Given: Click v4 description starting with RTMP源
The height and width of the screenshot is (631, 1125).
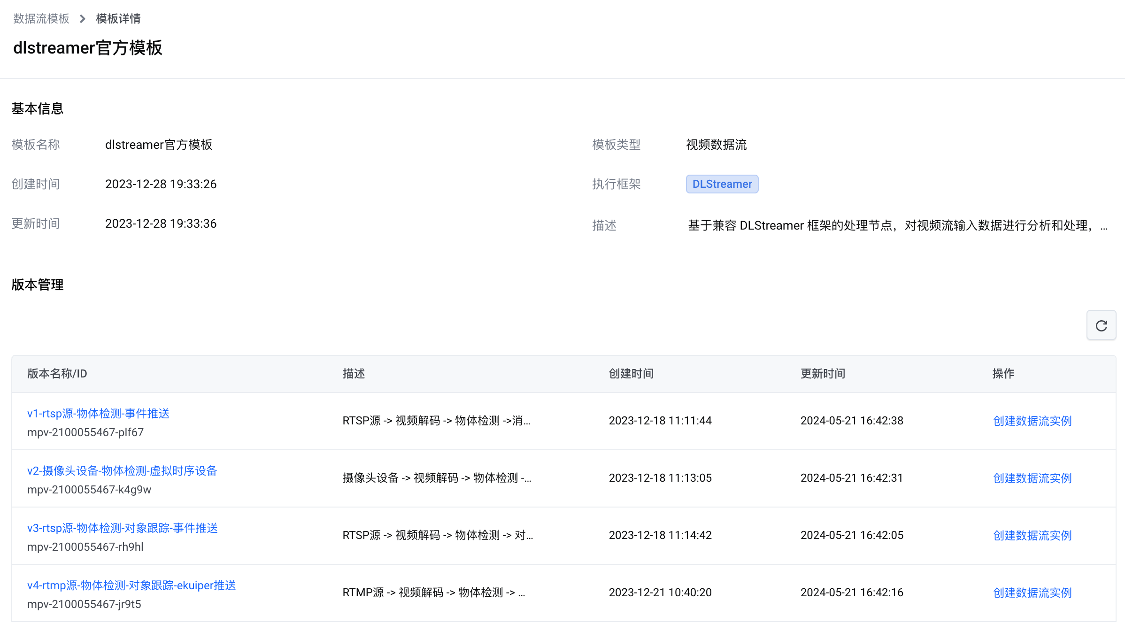Looking at the screenshot, I should [434, 593].
